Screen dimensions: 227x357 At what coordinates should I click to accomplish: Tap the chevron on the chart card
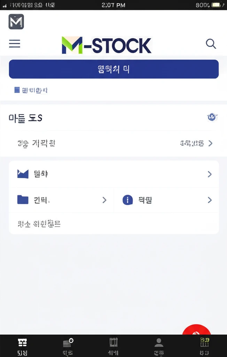pyautogui.click(x=210, y=174)
